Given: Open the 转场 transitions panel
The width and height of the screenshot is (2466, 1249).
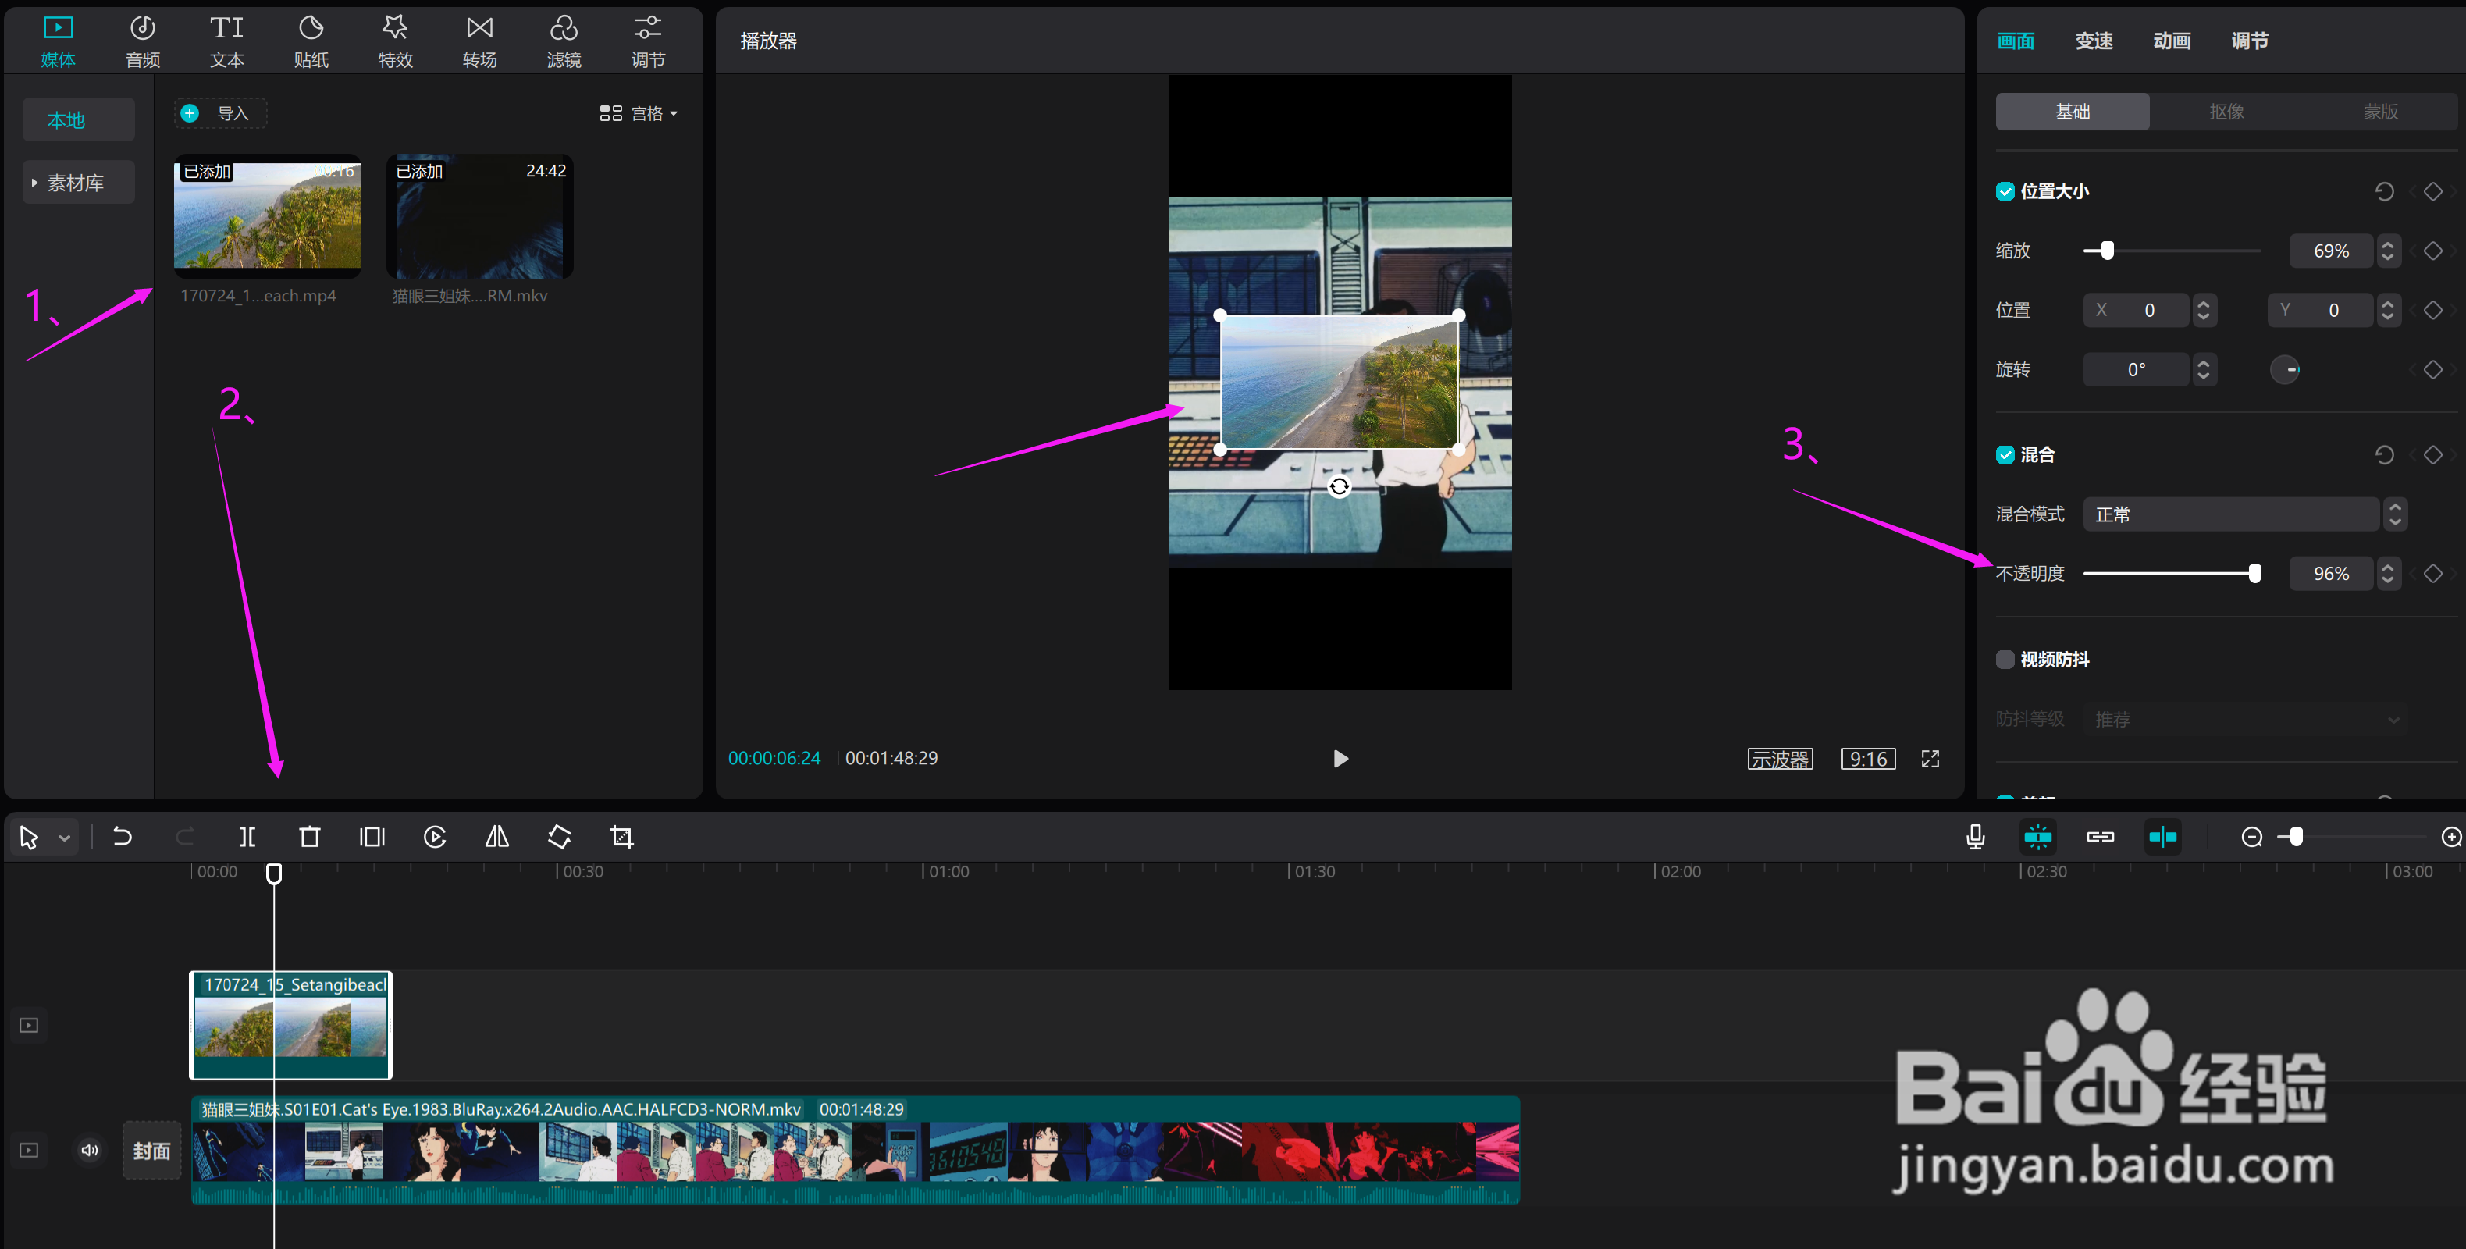Looking at the screenshot, I should (x=479, y=41).
